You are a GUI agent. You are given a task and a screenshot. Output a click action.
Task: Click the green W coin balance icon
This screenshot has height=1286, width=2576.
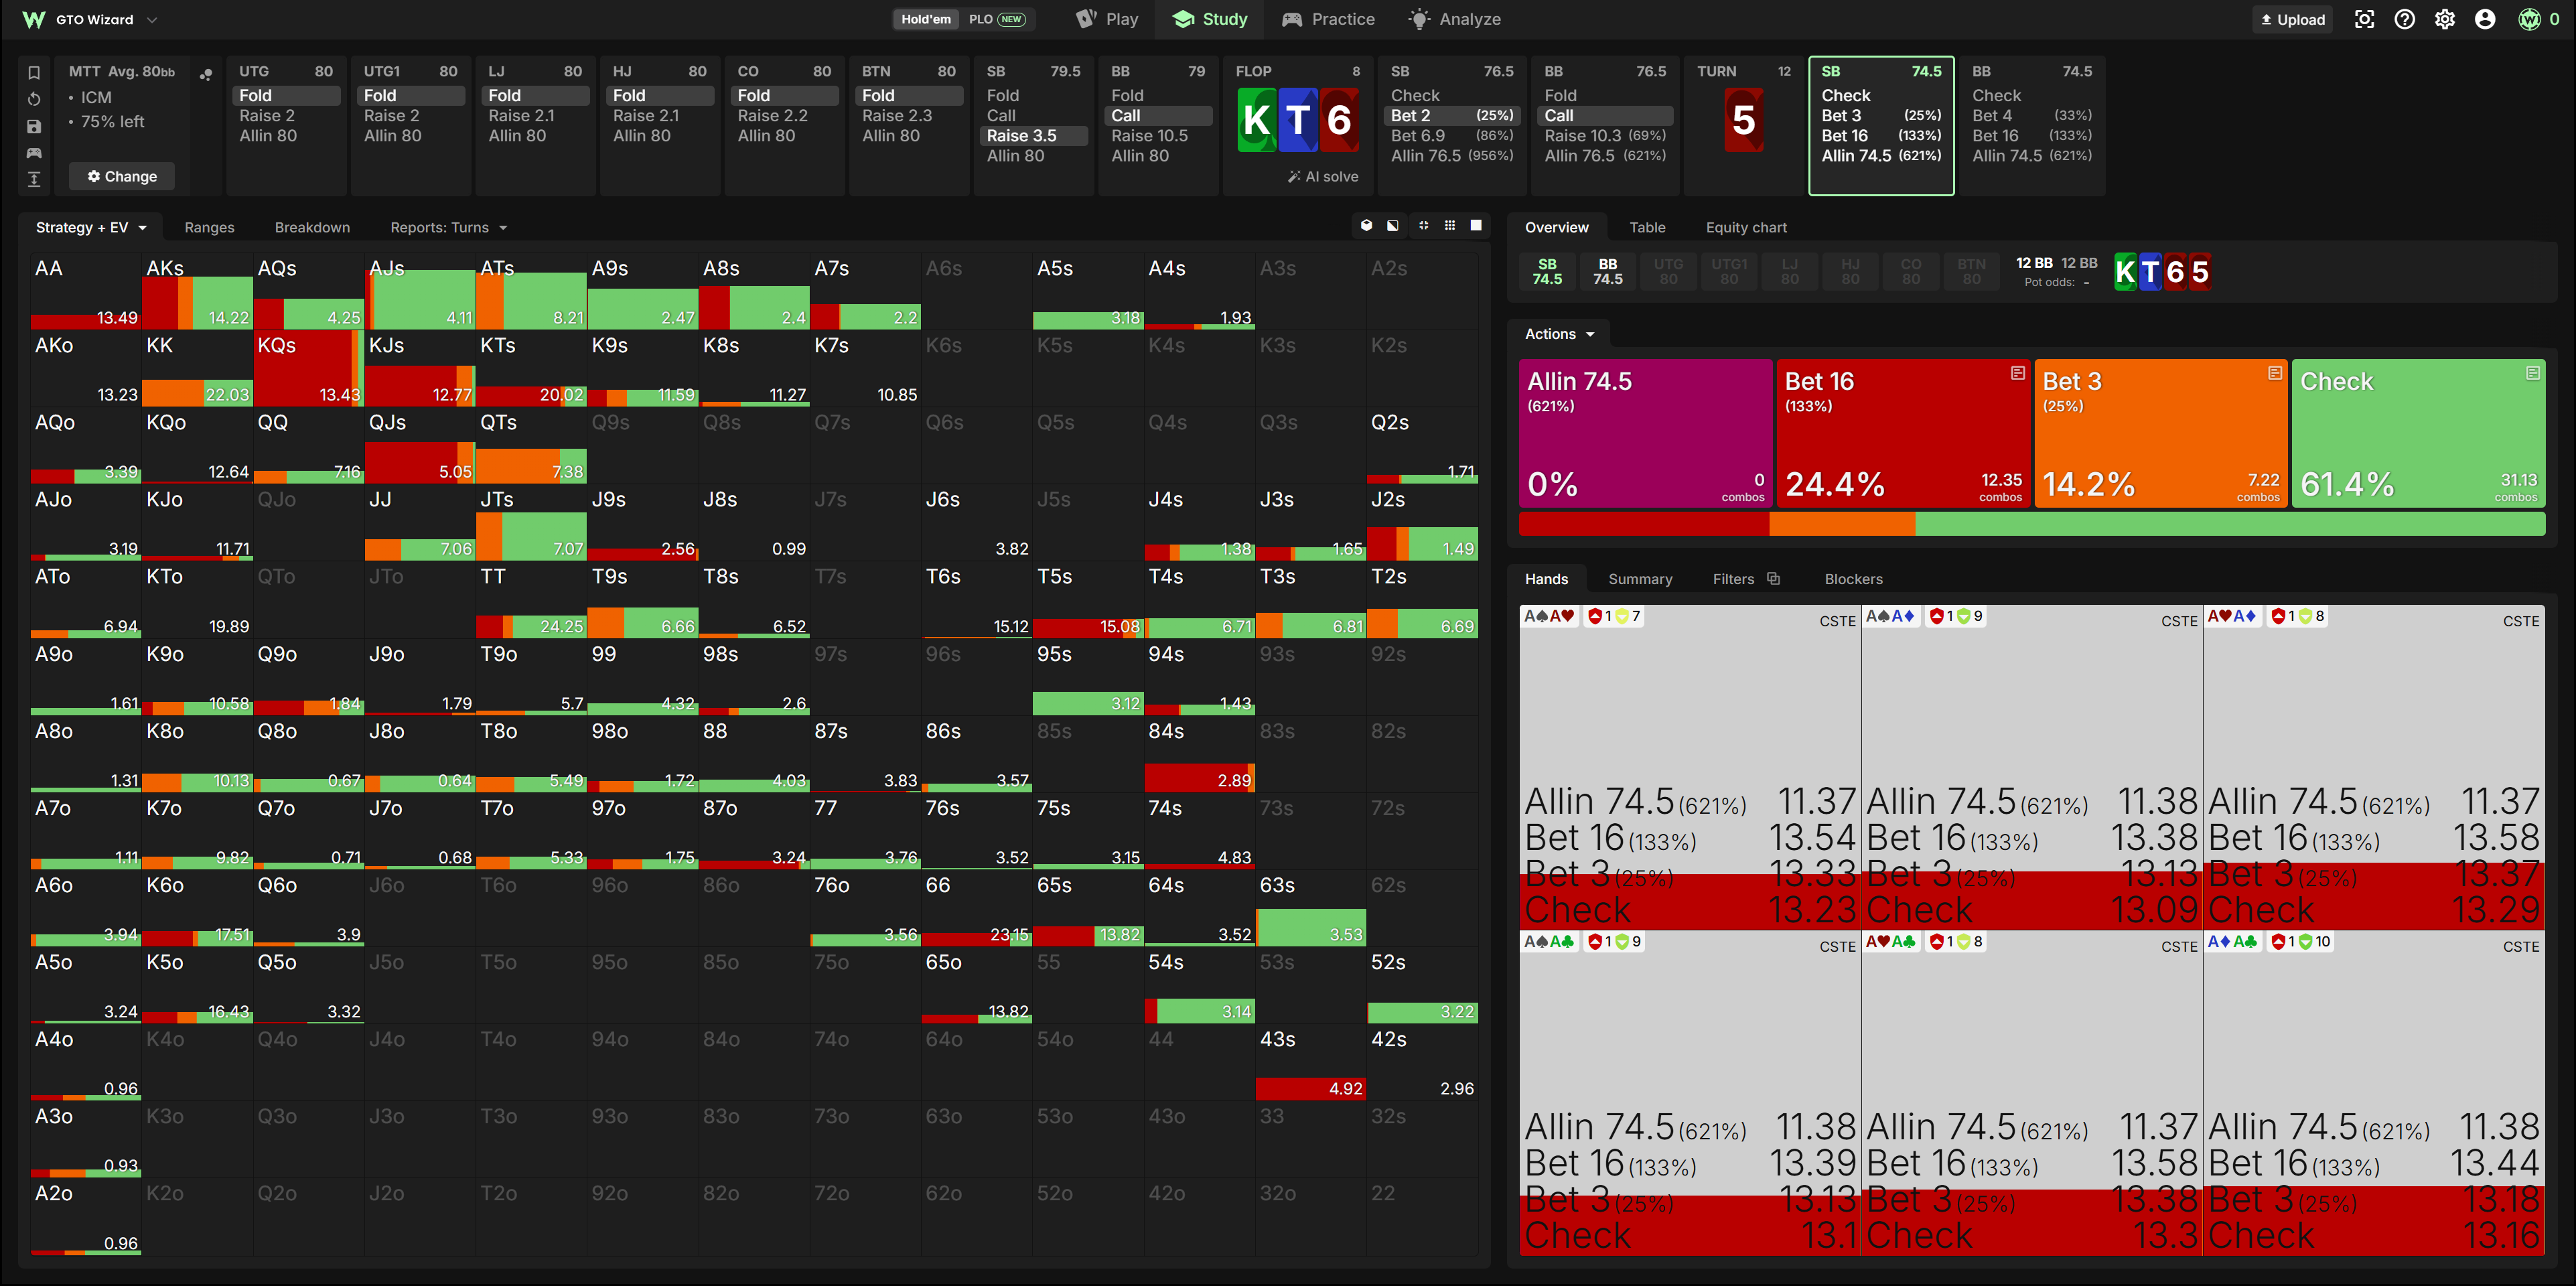[x=2529, y=19]
